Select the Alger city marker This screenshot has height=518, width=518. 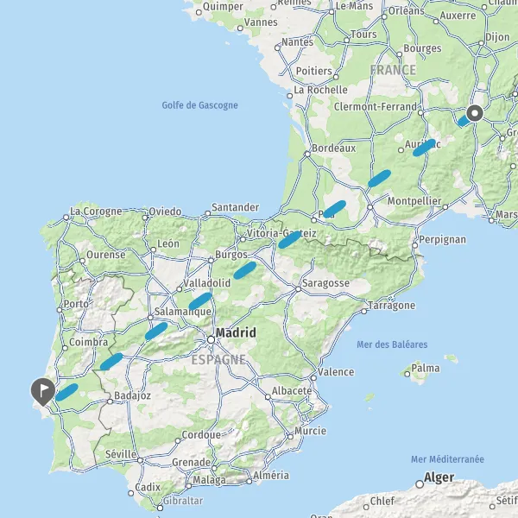point(420,484)
